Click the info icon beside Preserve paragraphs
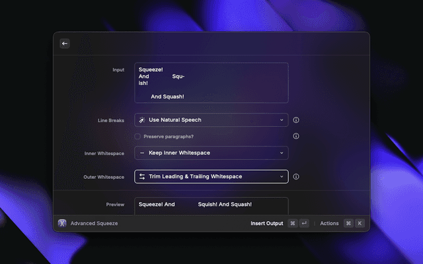 click(x=296, y=136)
